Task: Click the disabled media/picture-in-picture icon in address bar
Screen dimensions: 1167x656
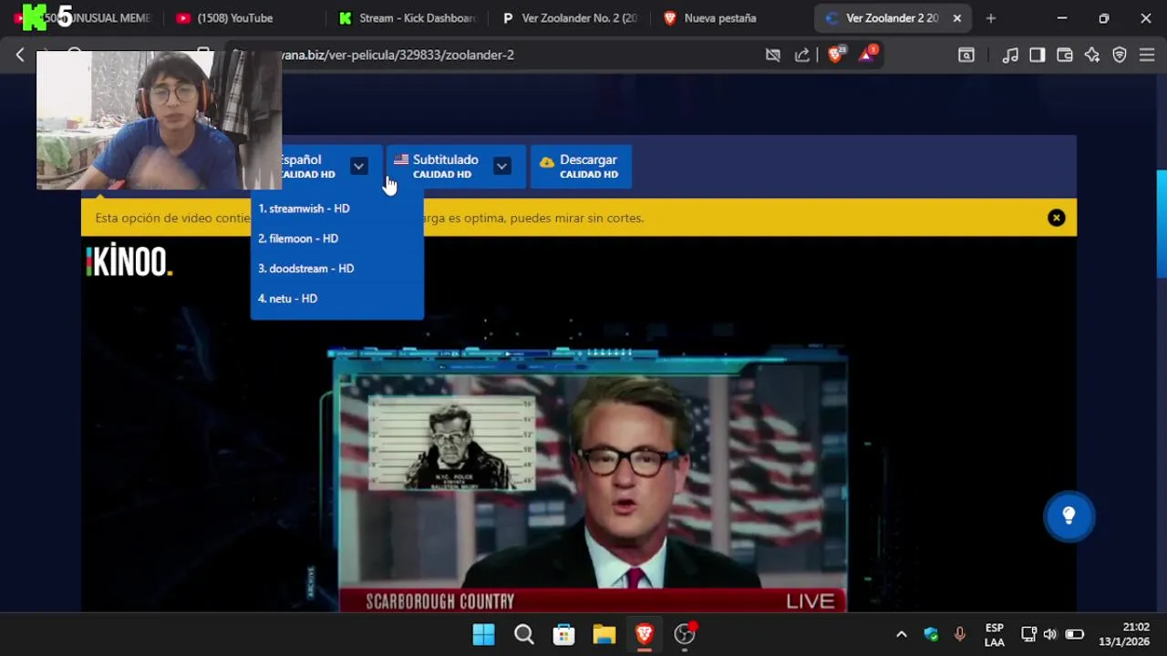Action: coord(773,55)
